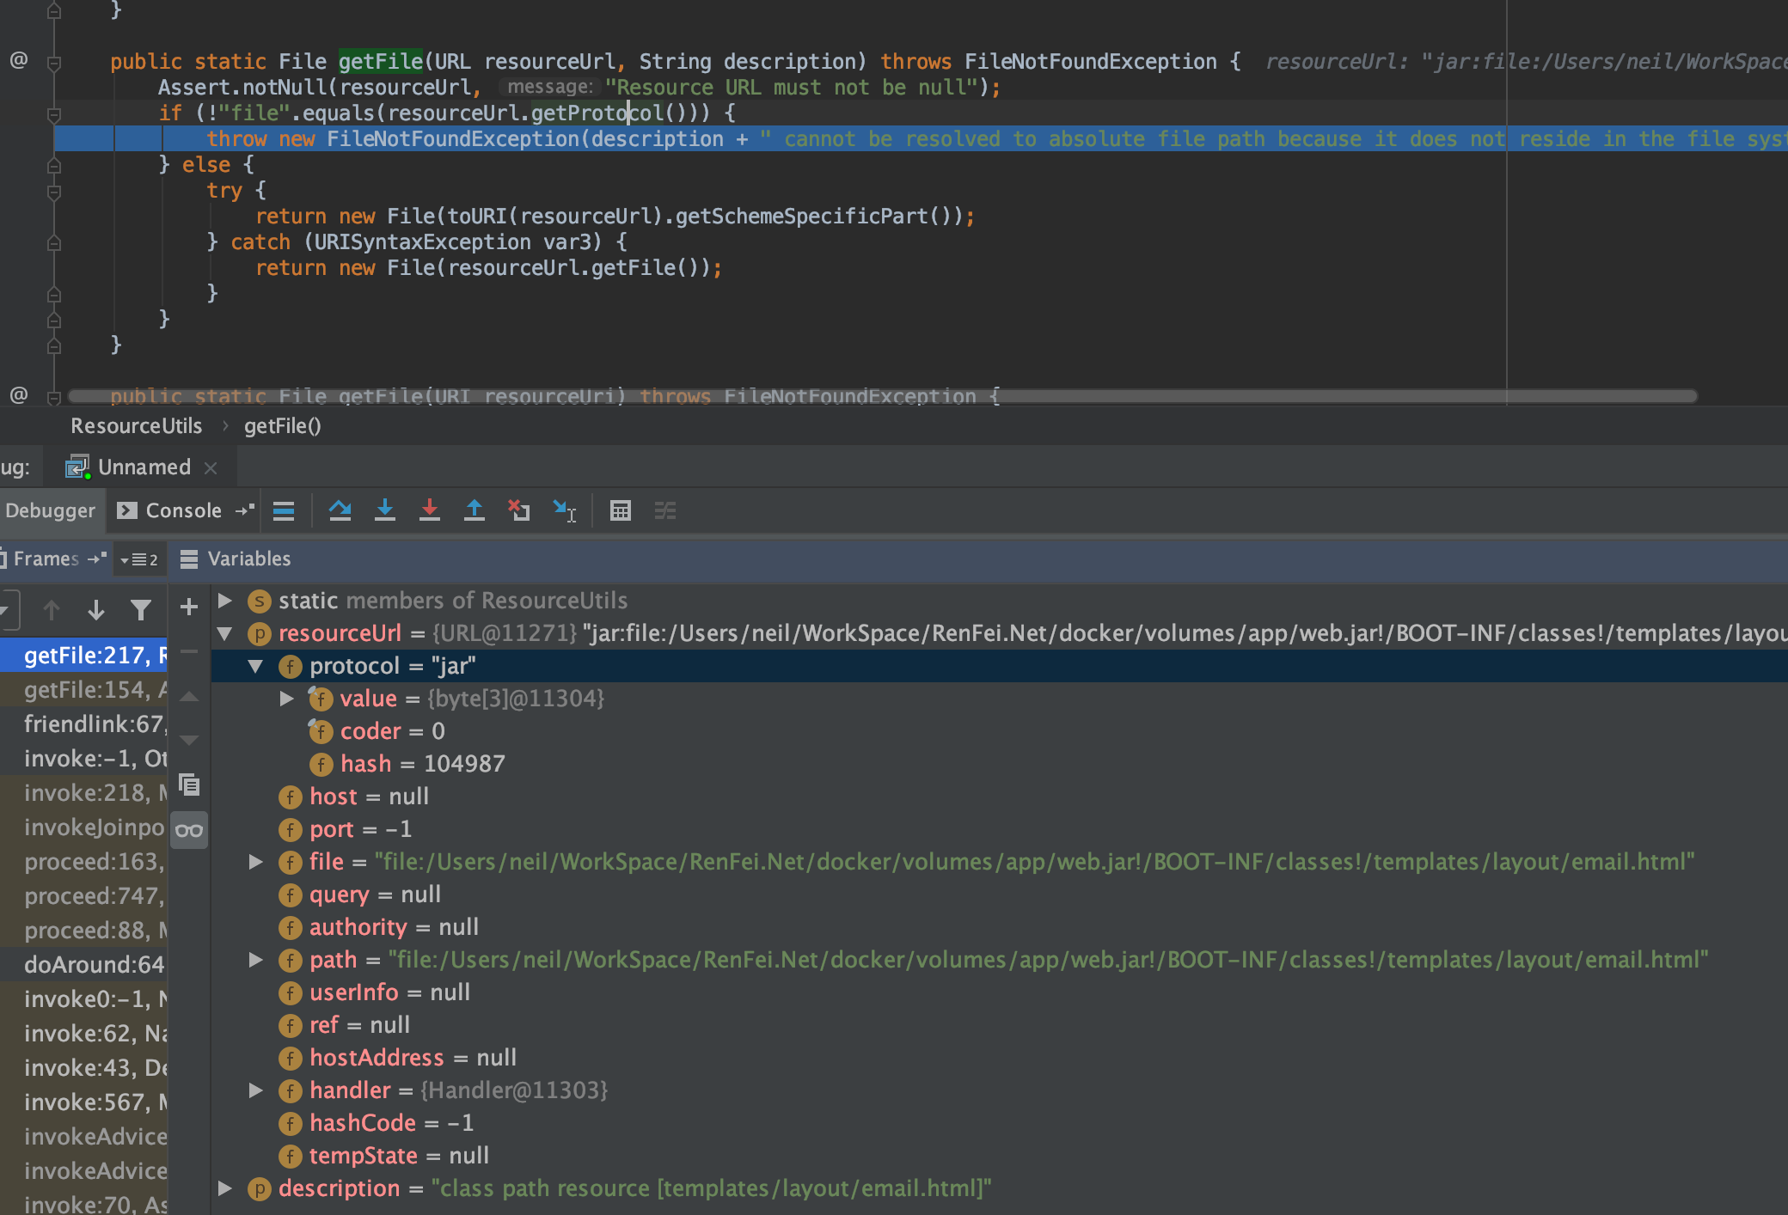Click the Console tab terminal icon
Image resolution: width=1788 pixels, height=1215 pixels.
point(127,510)
